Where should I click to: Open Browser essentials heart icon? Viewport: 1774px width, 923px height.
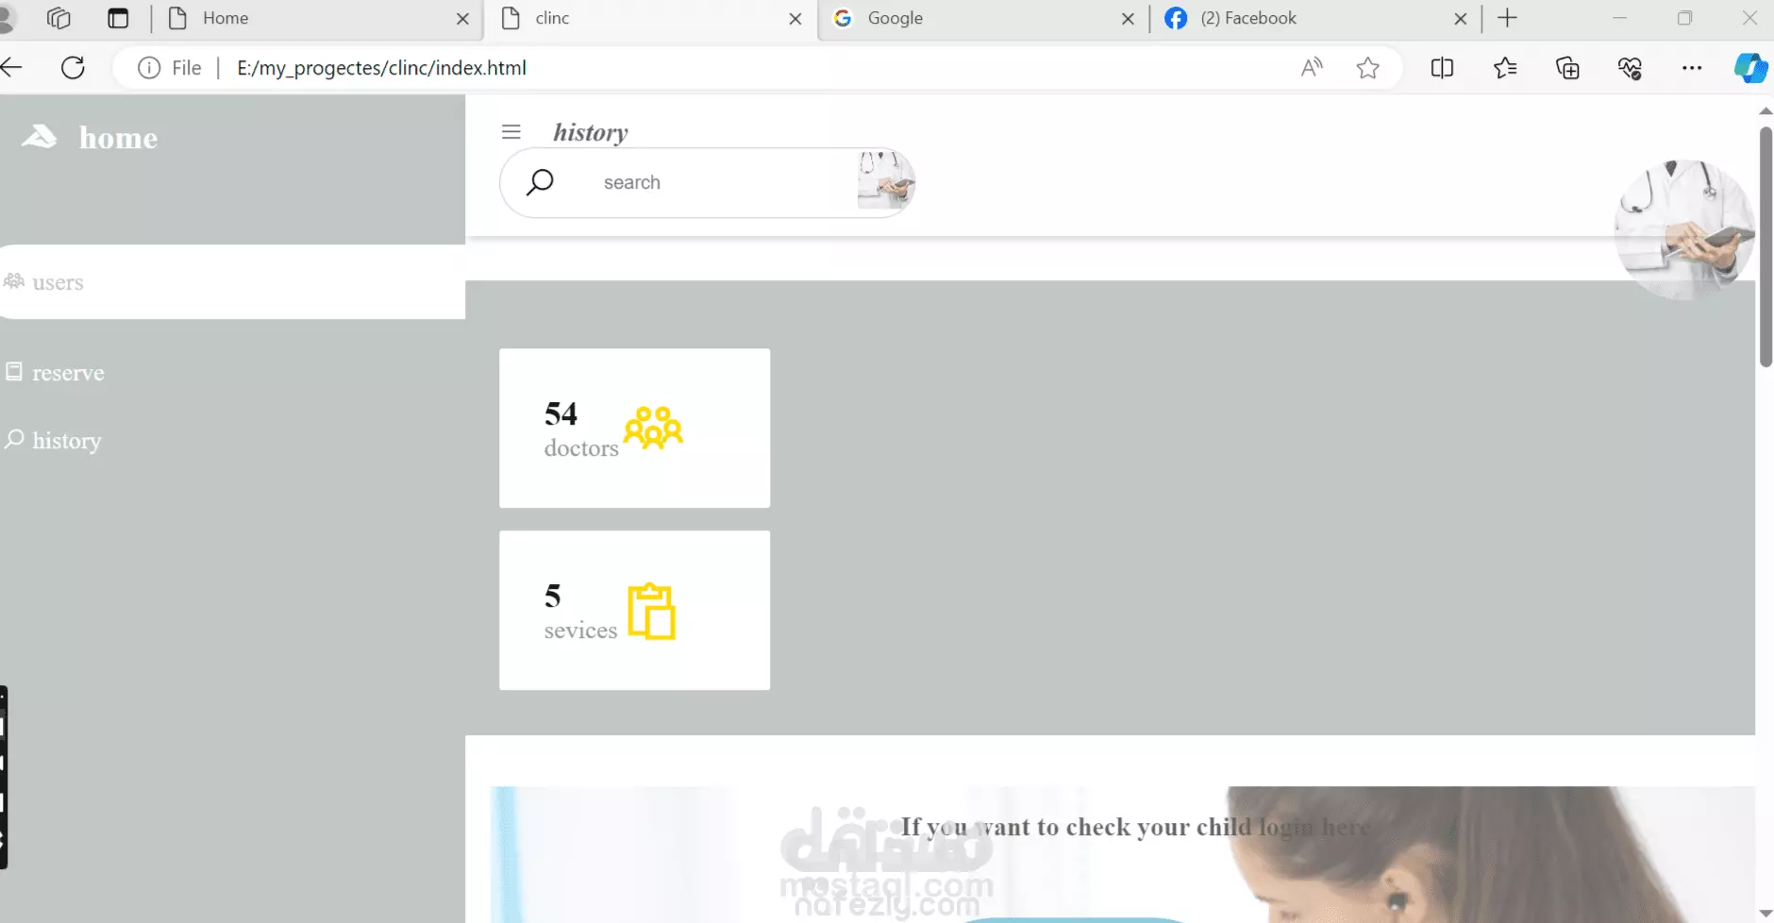click(1630, 68)
